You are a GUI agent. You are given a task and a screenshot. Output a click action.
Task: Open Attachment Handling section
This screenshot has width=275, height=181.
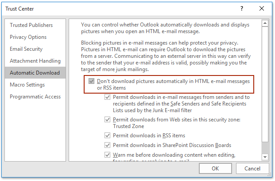click(x=35, y=61)
